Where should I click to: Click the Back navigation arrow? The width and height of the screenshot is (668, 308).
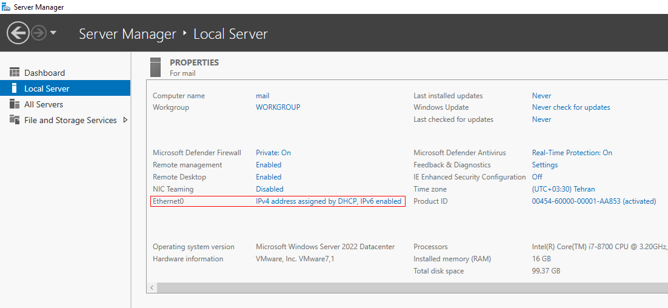[18, 33]
